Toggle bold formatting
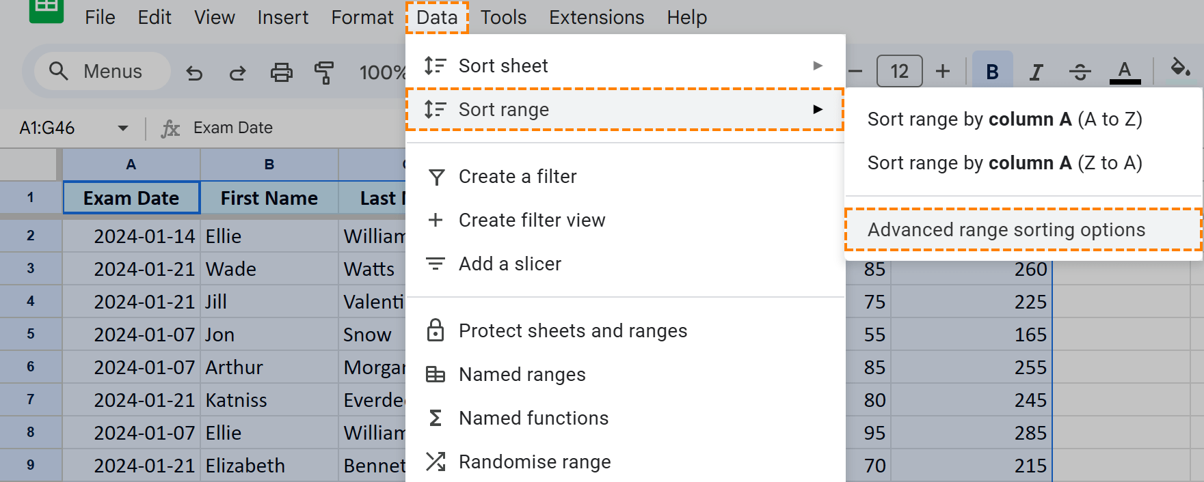This screenshot has height=482, width=1204. click(992, 71)
